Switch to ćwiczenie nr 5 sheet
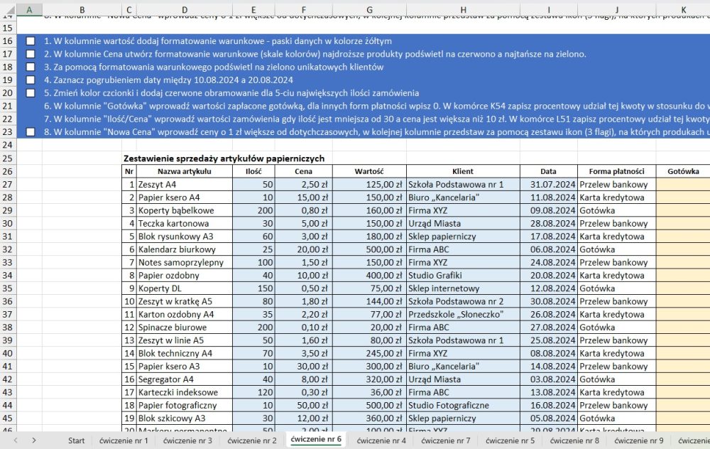The width and height of the screenshot is (710, 449). 510,440
